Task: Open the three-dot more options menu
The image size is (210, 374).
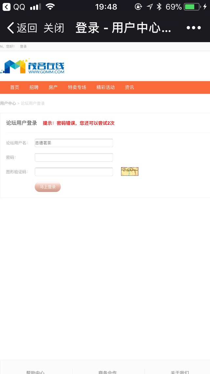Action: pyautogui.click(x=194, y=28)
